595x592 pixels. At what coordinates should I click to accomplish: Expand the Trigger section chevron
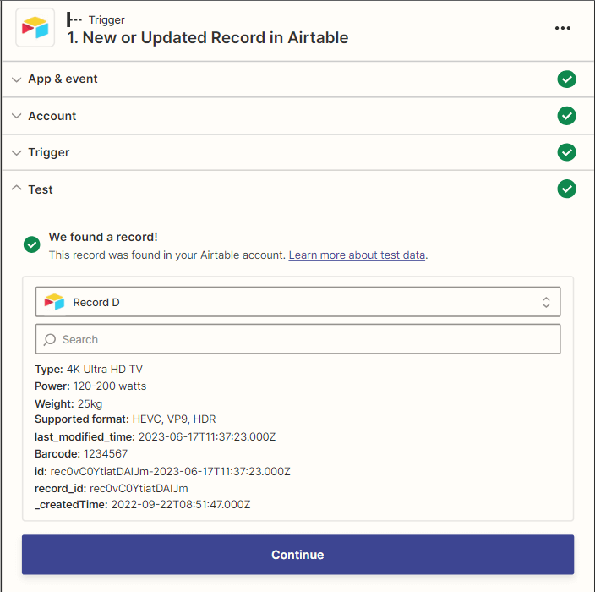pyautogui.click(x=16, y=153)
